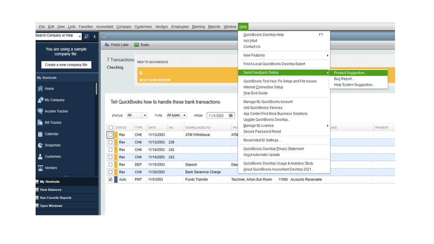The height and width of the screenshot is (244, 434).
Task: Check the row checkbox for check 239
Action: tap(110, 142)
